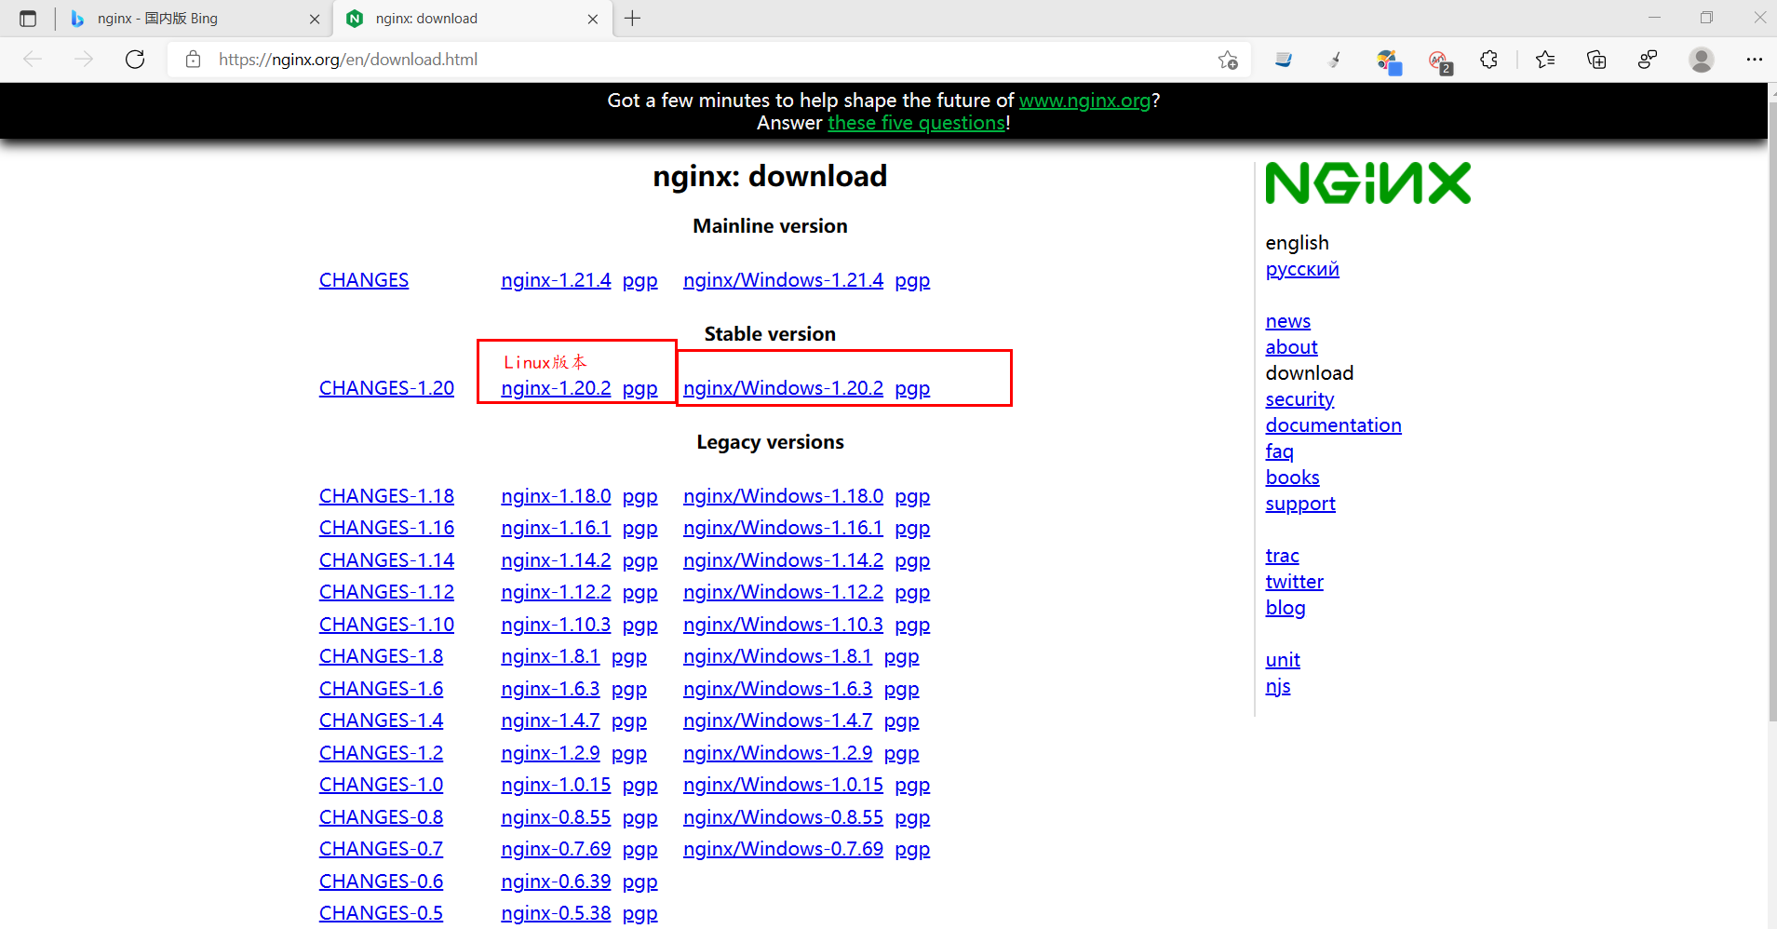
Task: Download nginx/Windows-1.18.0
Action: pos(783,496)
